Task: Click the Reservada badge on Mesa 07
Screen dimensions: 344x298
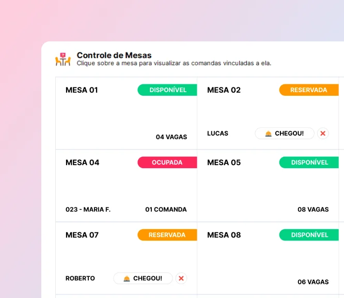Action: tap(167, 235)
